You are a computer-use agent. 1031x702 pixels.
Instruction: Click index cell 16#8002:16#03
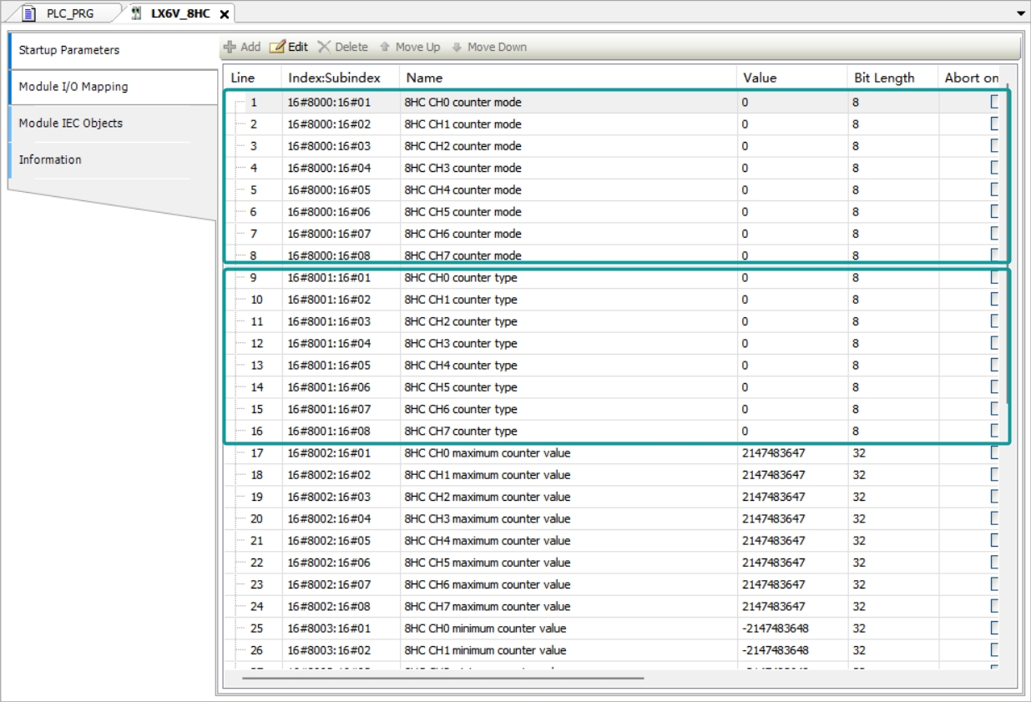341,497
